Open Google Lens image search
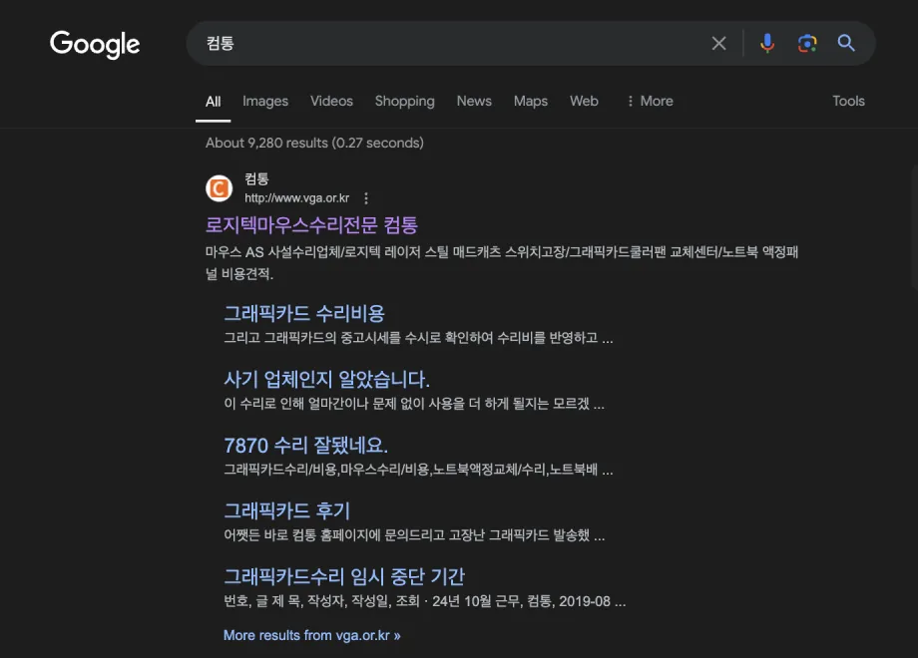This screenshot has width=918, height=658. point(807,43)
